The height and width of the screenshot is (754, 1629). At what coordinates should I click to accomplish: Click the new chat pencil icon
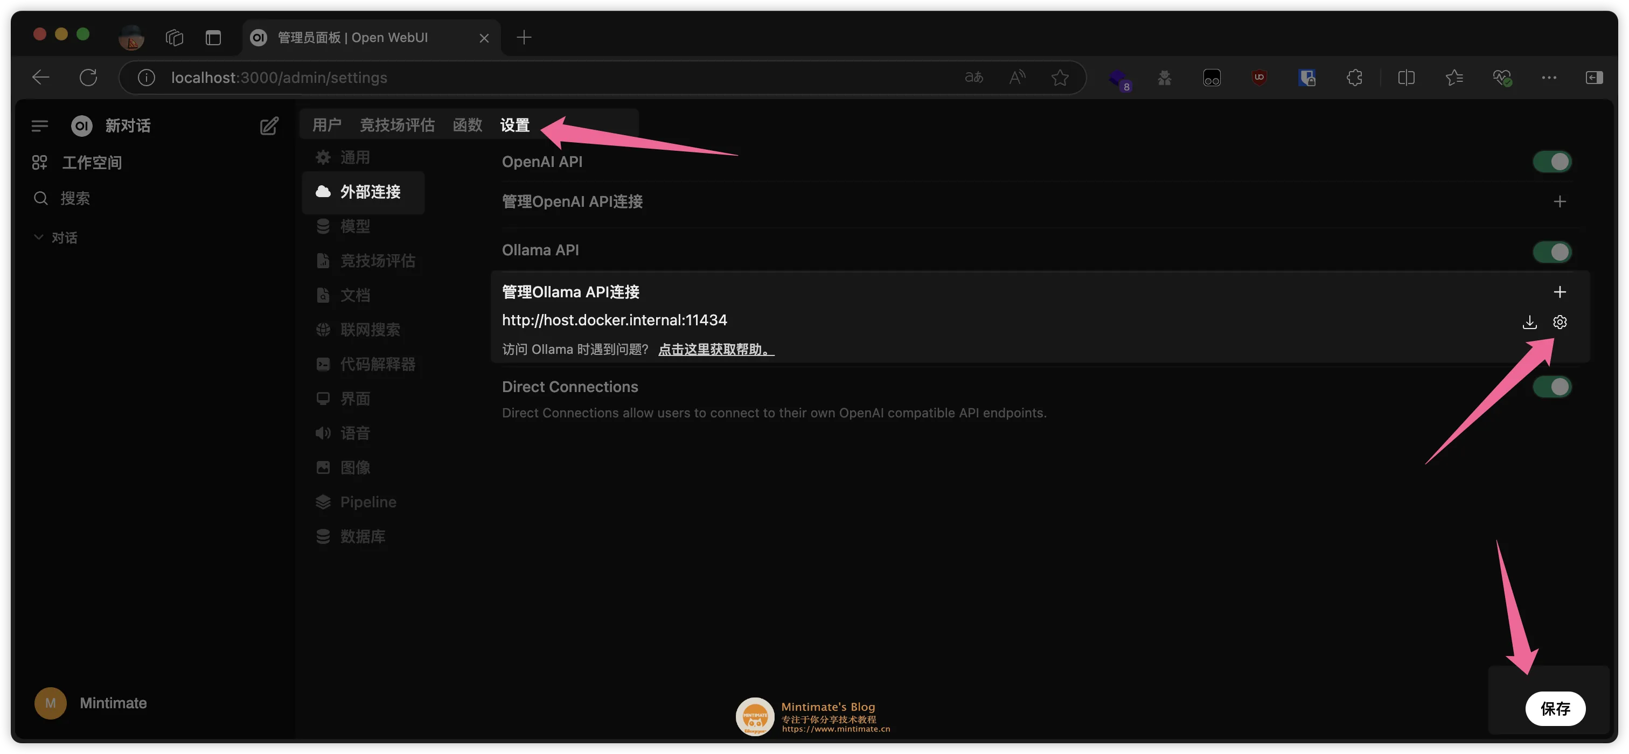click(x=269, y=126)
